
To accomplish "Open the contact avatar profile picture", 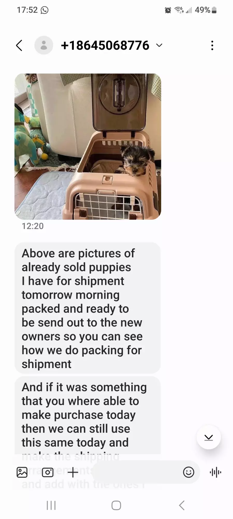I will click(x=44, y=45).
